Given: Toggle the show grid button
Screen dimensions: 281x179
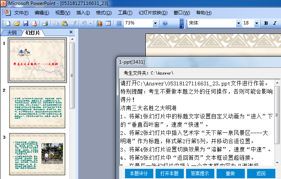Looking at the screenshot, I should click(x=119, y=23).
